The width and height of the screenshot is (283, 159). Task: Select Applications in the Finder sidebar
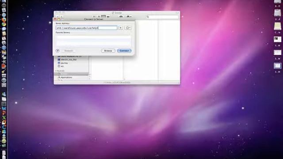66,77
